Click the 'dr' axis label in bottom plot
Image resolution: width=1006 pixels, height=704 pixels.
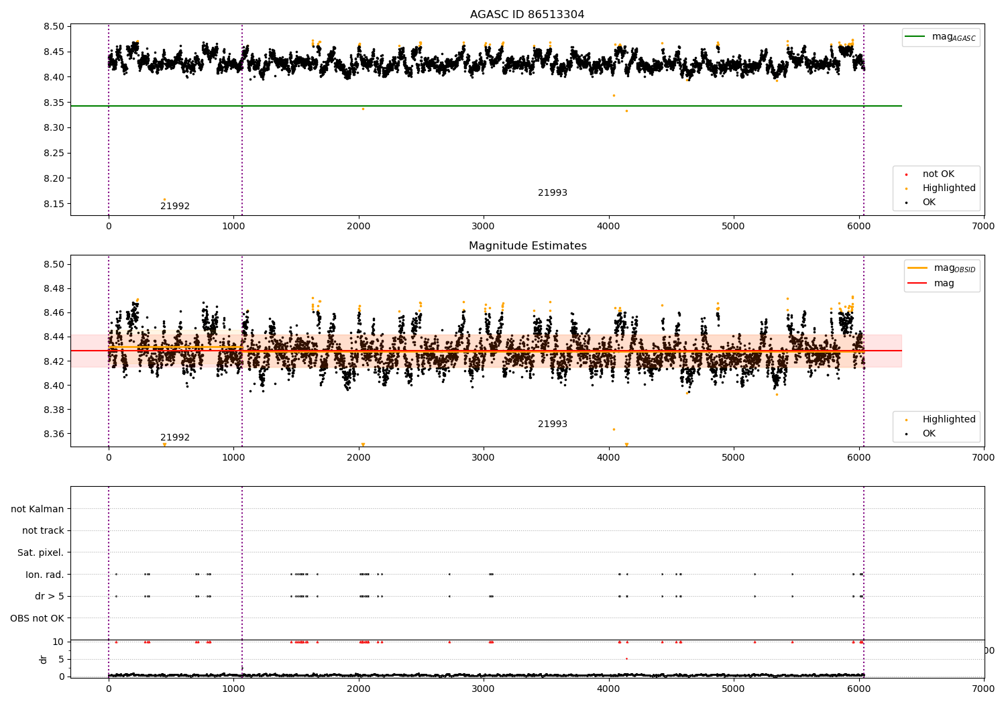tap(44, 659)
